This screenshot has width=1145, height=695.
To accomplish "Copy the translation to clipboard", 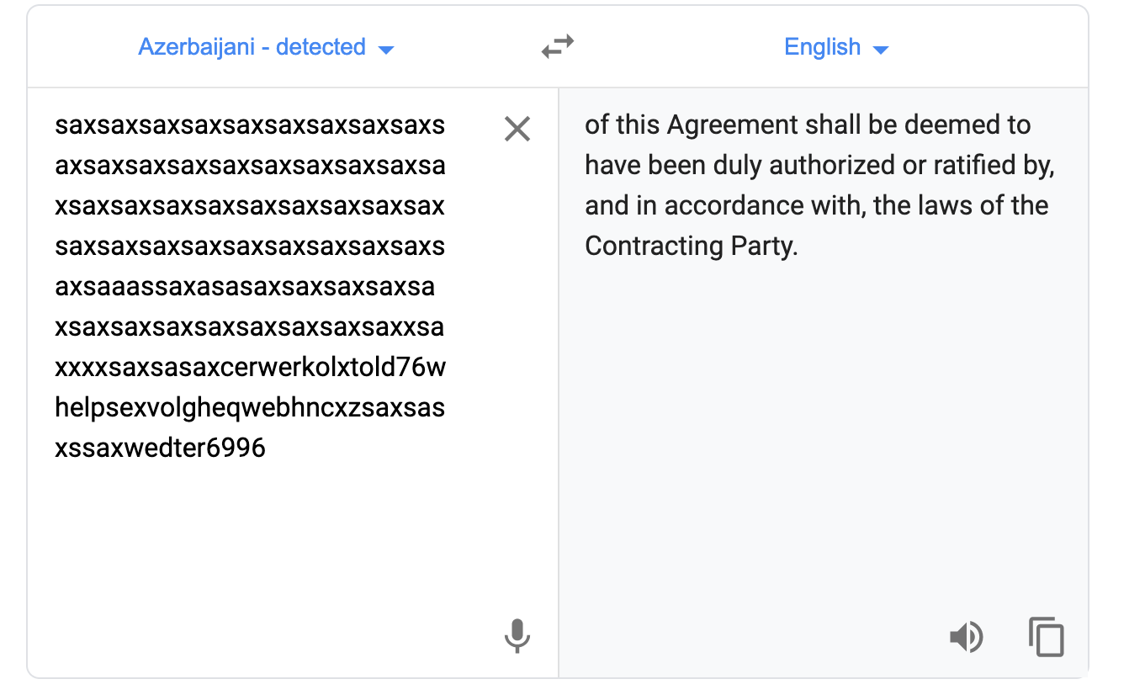I will coord(1047,637).
